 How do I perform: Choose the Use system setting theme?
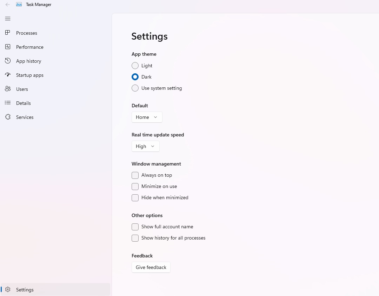135,88
